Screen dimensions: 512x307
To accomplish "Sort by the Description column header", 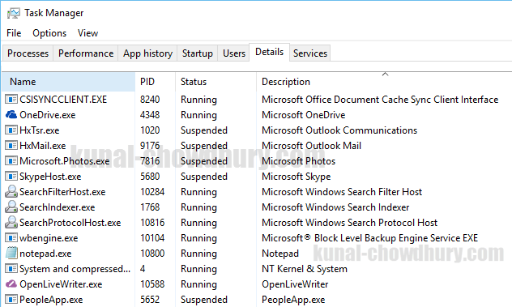I will pyautogui.click(x=384, y=82).
